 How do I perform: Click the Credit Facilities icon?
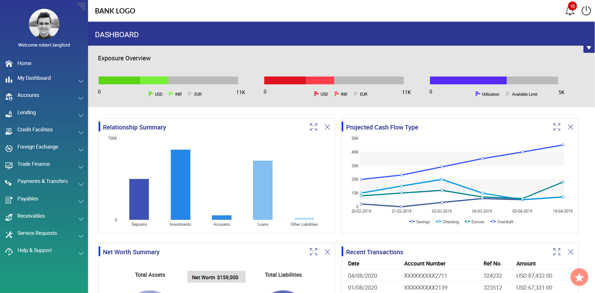(9, 131)
